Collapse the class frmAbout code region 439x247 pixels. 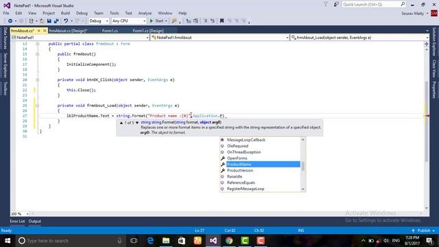coord(37,44)
